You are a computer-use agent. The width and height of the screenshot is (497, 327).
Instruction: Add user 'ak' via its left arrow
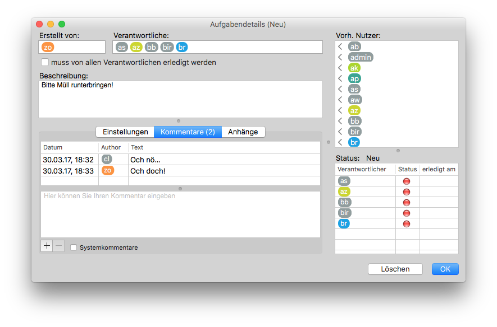340,68
